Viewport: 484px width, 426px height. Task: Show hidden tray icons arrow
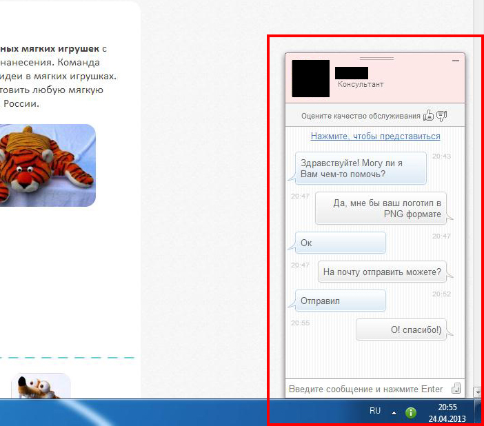(394, 413)
